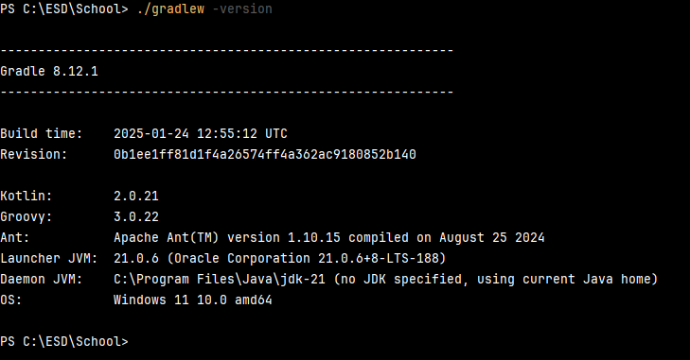Viewport: 690px width, 360px height.
Task: Click the Gradle 8.12.1 version line
Action: (49, 71)
